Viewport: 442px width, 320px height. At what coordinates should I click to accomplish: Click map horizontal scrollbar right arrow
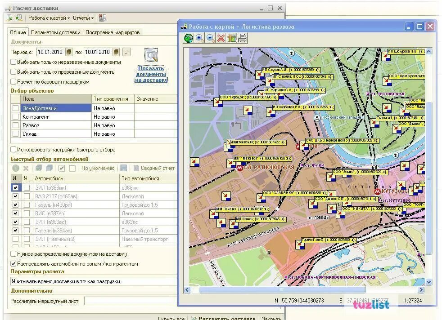point(421,289)
